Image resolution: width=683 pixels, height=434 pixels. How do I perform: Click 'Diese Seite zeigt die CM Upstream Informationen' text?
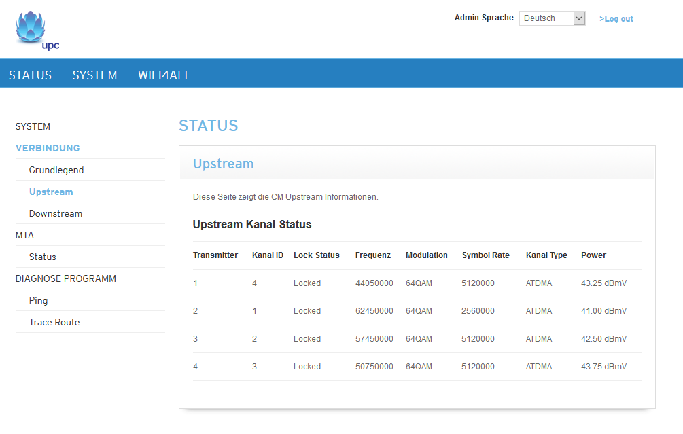click(x=285, y=197)
